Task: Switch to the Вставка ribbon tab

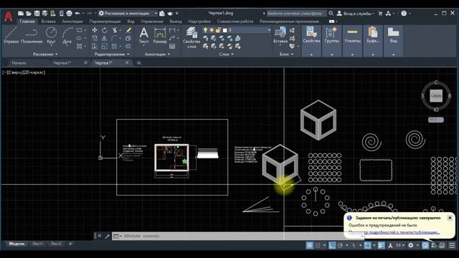Action: [48, 21]
